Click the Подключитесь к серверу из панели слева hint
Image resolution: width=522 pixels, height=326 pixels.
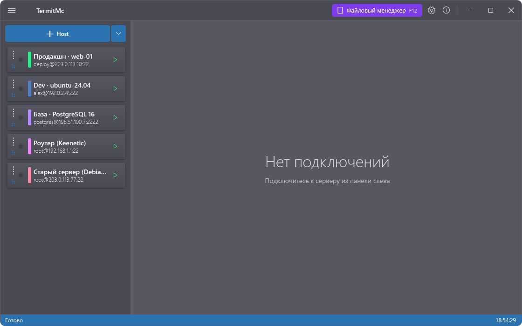[x=327, y=181]
